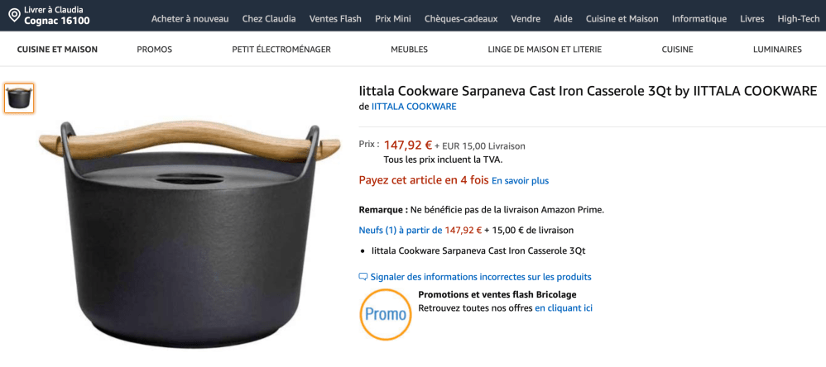Image resolution: width=826 pixels, height=367 pixels.
Task: Go to Chèques-cadeaux menu item
Action: pyautogui.click(x=461, y=18)
